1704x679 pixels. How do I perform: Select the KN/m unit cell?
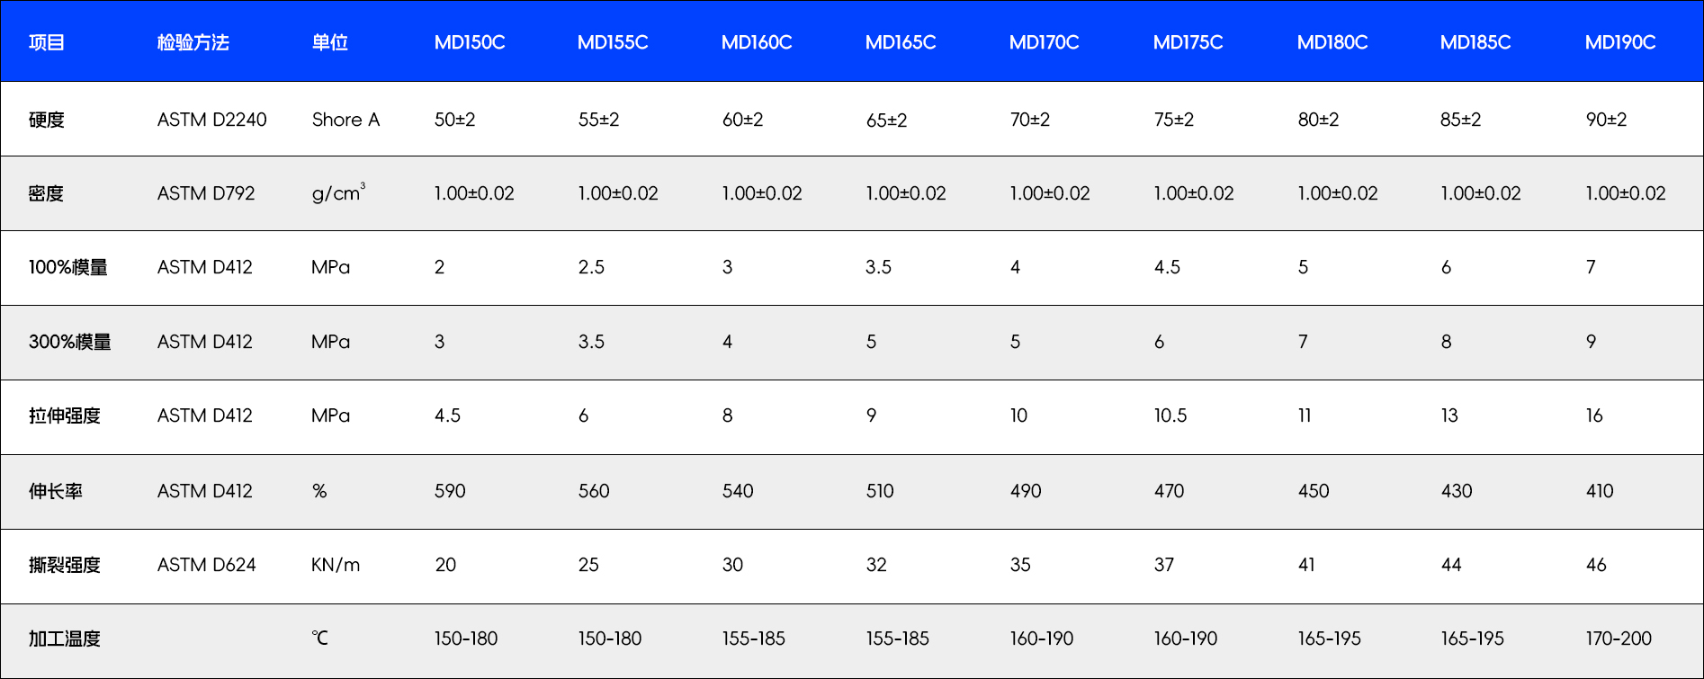(335, 565)
